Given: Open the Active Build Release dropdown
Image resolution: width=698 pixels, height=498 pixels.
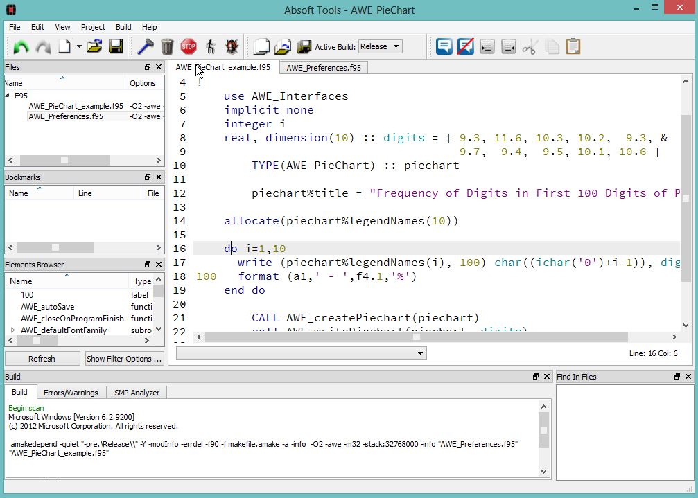Looking at the screenshot, I should pos(380,47).
